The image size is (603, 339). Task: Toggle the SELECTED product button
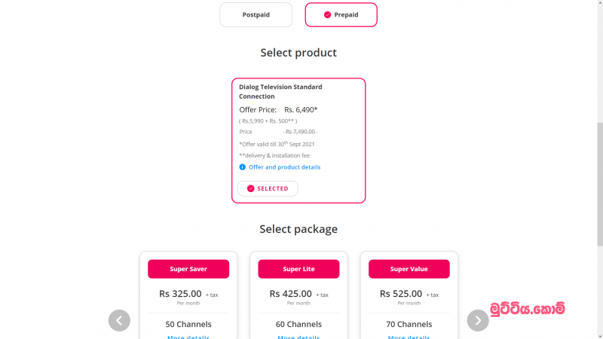[268, 188]
